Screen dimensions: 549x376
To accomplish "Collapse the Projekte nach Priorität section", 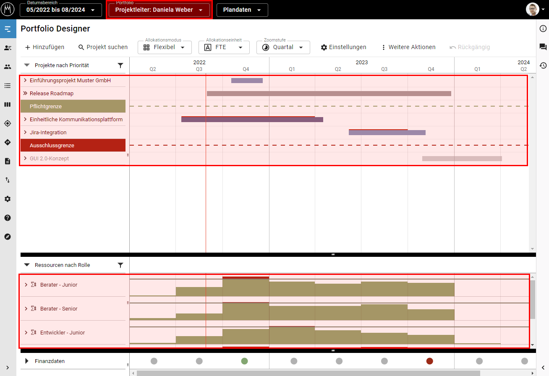I will [27, 65].
